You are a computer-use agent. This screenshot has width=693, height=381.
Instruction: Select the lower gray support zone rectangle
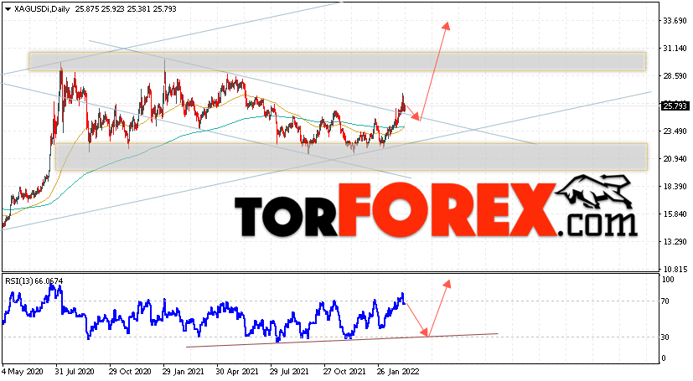point(351,157)
